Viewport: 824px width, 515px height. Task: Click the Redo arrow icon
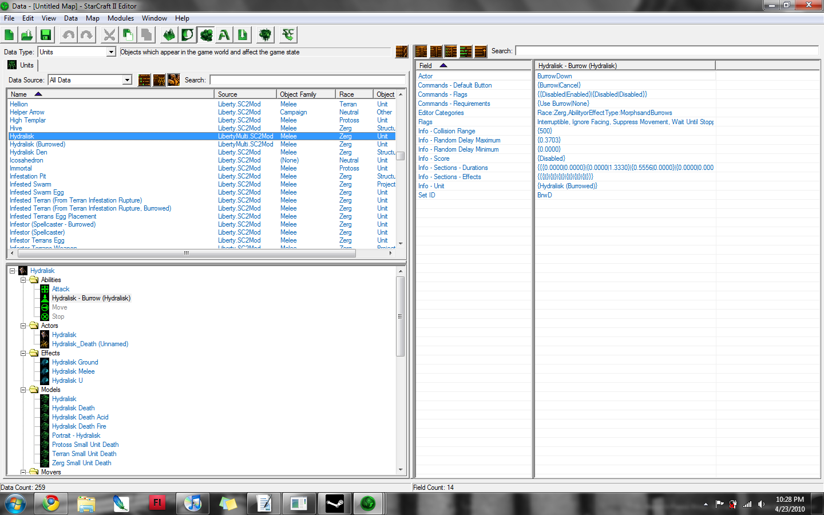[x=87, y=35]
